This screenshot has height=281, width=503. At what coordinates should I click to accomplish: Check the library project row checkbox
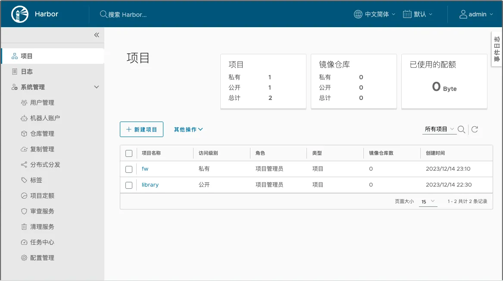point(129,185)
